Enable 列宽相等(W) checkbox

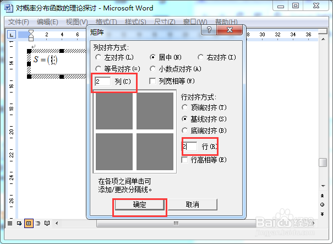[172, 81]
